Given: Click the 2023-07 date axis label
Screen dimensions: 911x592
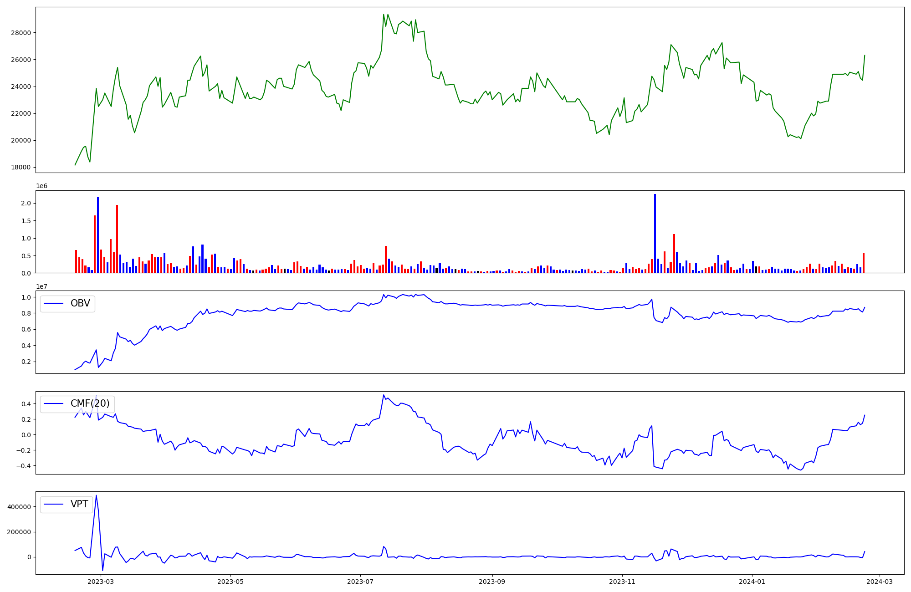Looking at the screenshot, I should 360,582.
